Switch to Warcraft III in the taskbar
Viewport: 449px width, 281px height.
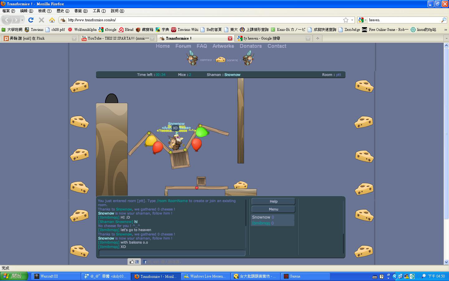(56, 276)
